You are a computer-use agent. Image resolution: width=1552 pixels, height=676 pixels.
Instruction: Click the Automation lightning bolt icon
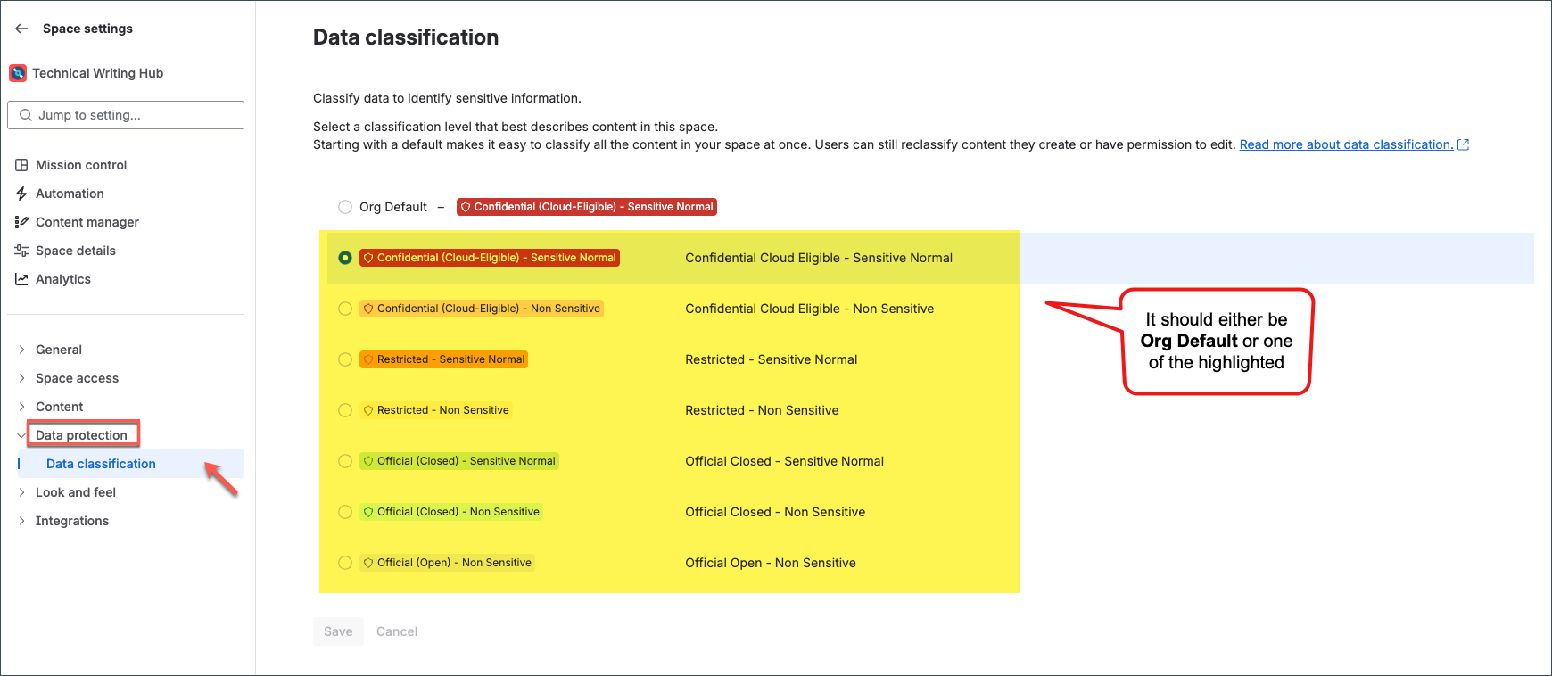pyautogui.click(x=21, y=194)
